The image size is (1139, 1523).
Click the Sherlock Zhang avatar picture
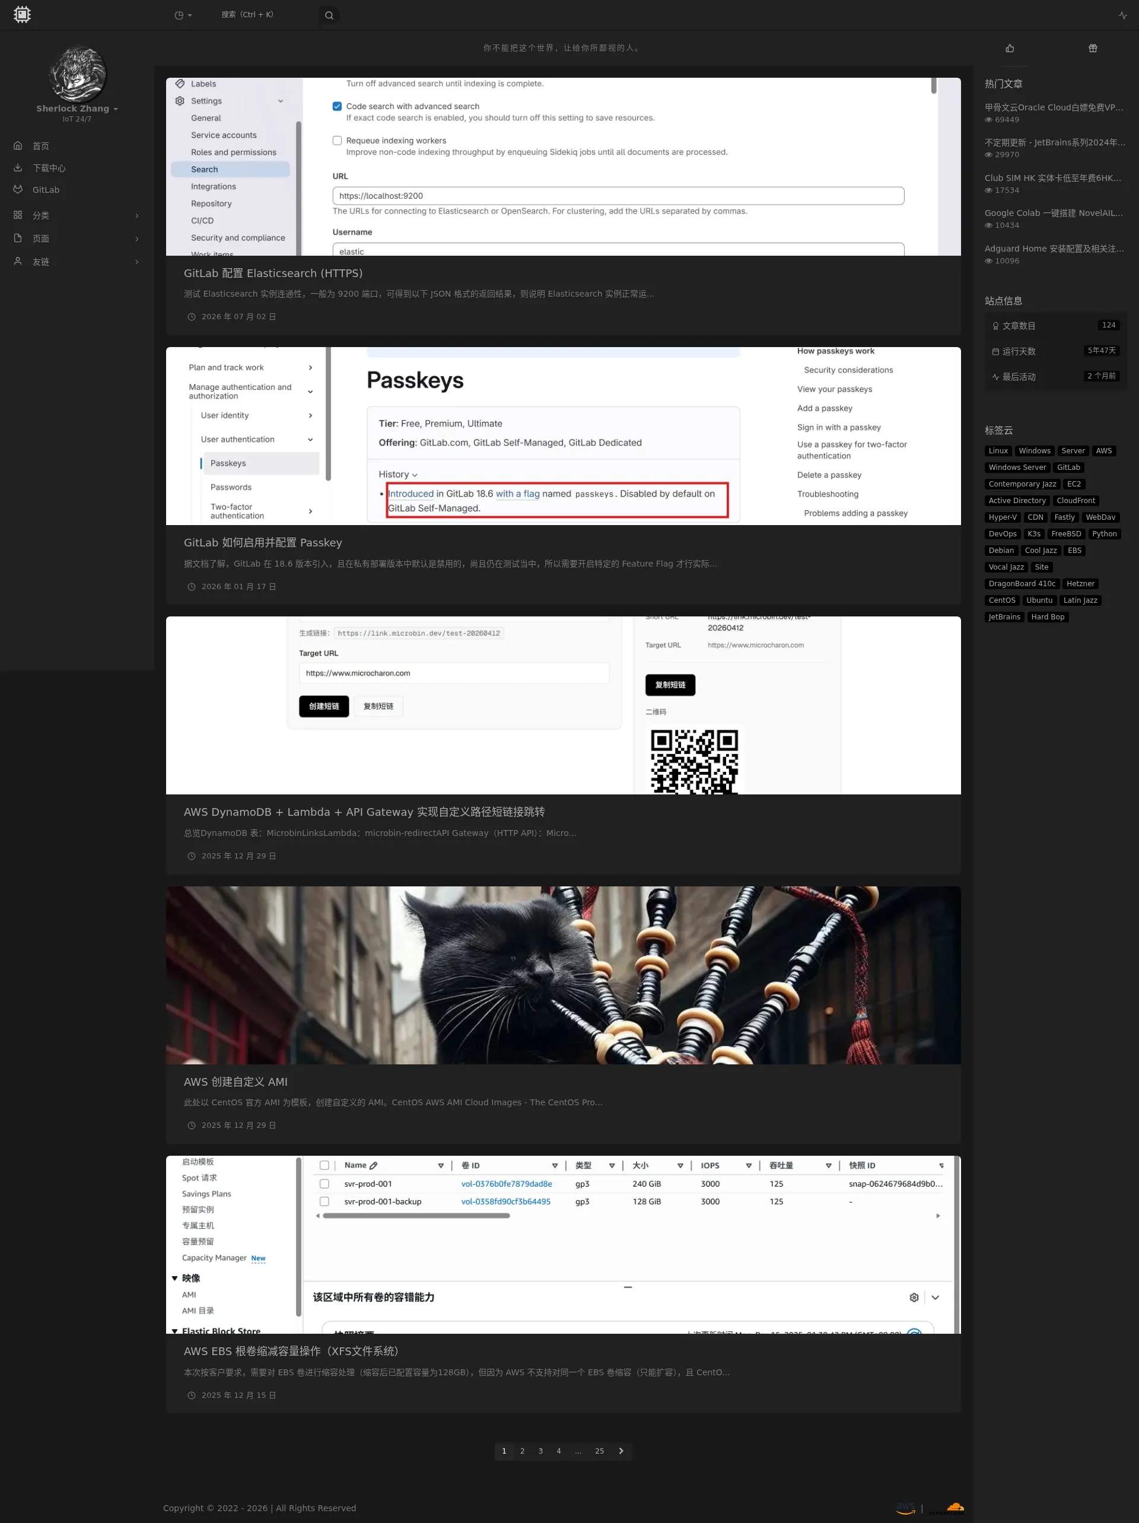(78, 74)
